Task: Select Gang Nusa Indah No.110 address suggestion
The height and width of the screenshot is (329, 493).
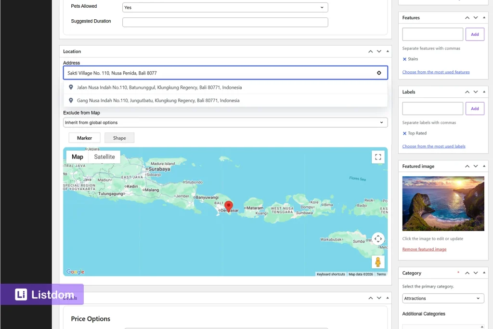Action: point(225,100)
